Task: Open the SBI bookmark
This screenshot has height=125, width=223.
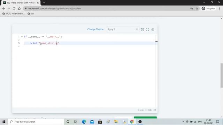Action: tap(31, 14)
